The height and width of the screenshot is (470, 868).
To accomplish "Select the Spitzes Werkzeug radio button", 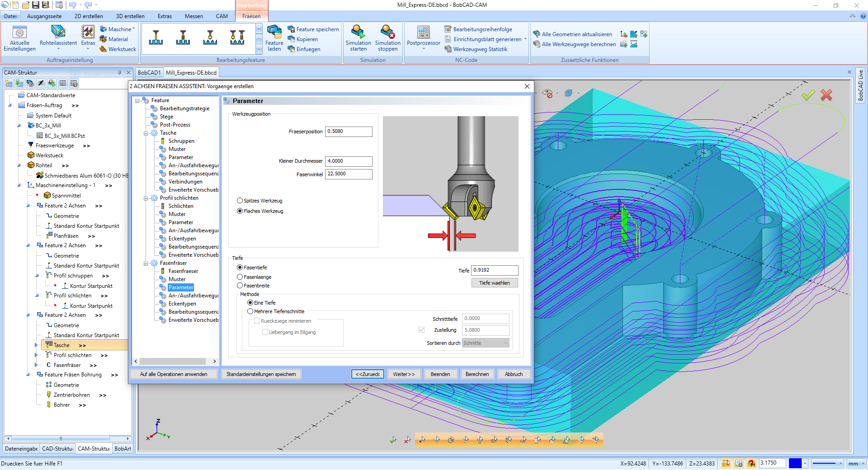I will pyautogui.click(x=240, y=201).
